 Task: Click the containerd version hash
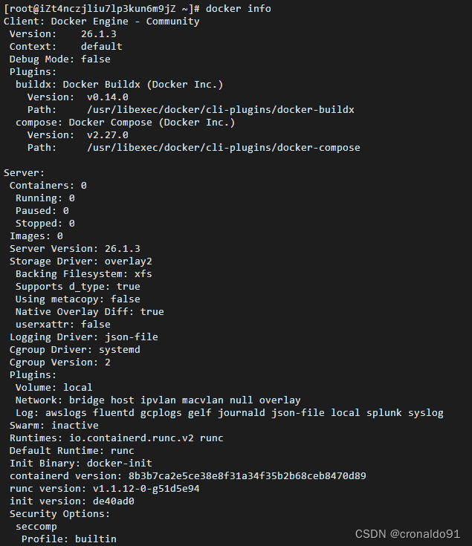click(247, 476)
